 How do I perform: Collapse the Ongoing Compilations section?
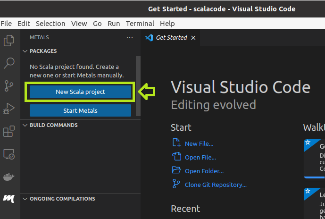pyautogui.click(x=25, y=199)
